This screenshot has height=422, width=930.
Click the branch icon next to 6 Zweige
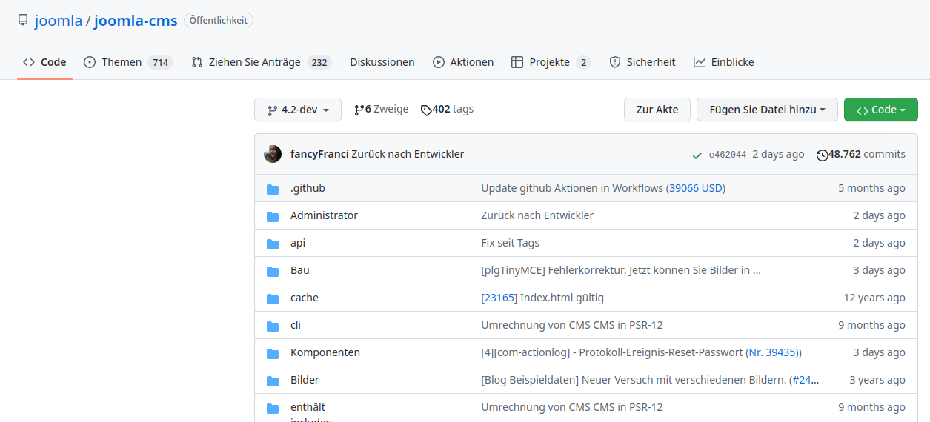[359, 110]
